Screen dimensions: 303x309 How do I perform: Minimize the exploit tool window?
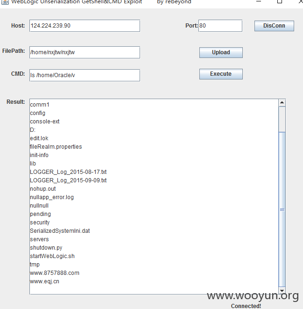(x=259, y=1)
